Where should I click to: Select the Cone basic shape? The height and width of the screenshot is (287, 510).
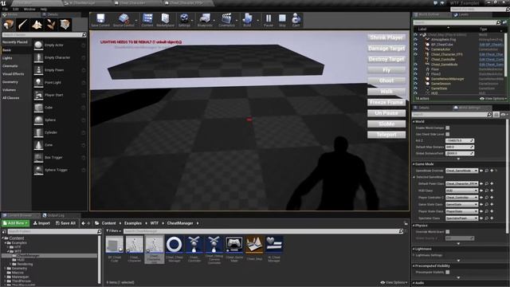click(x=60, y=145)
